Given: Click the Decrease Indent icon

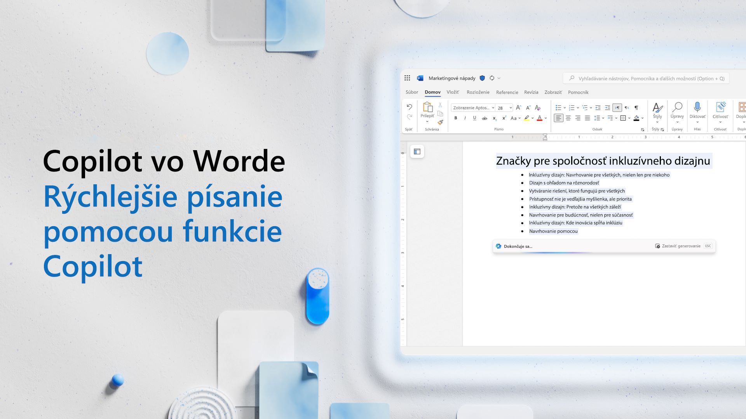Looking at the screenshot, I should 598,107.
